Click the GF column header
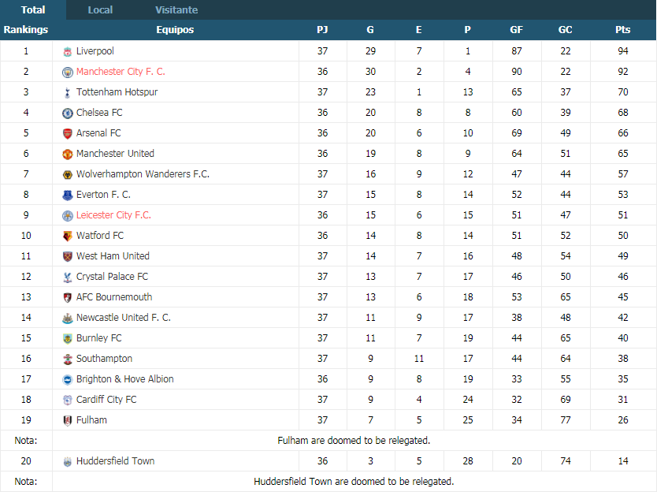The image size is (657, 492). click(x=516, y=30)
